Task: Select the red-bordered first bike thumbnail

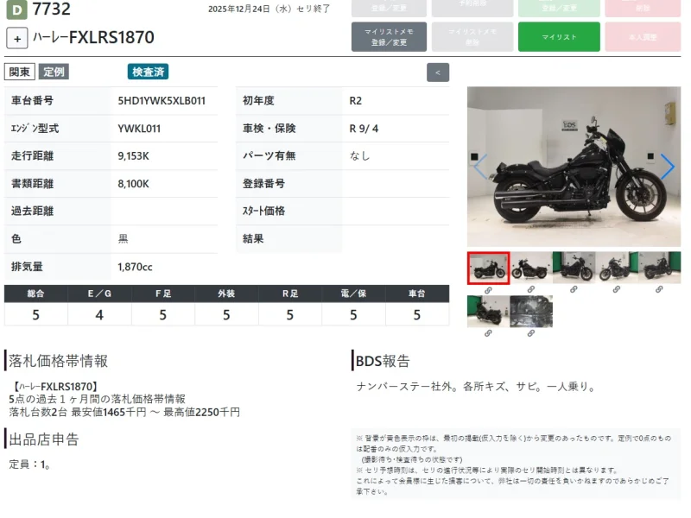Action: point(488,268)
